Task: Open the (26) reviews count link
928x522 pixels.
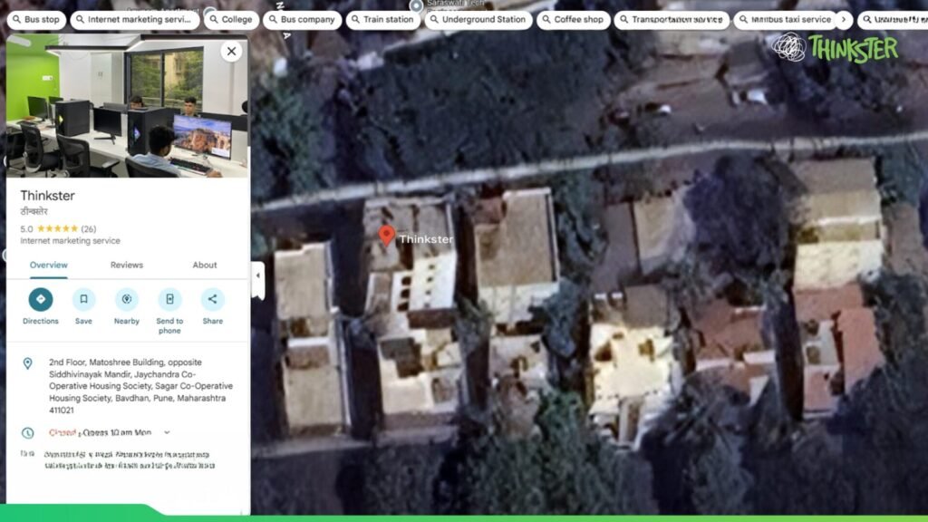Action: pos(89,228)
